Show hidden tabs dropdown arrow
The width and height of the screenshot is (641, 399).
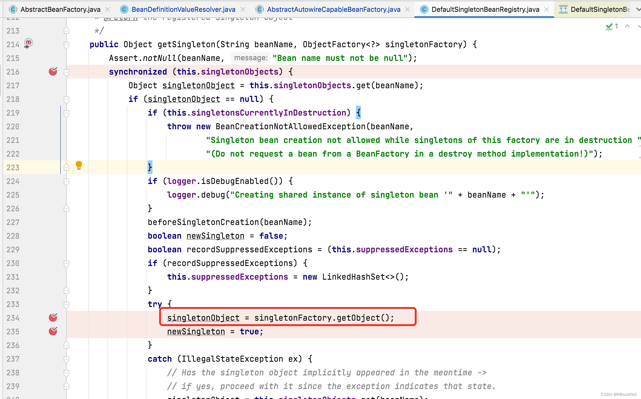click(638, 9)
